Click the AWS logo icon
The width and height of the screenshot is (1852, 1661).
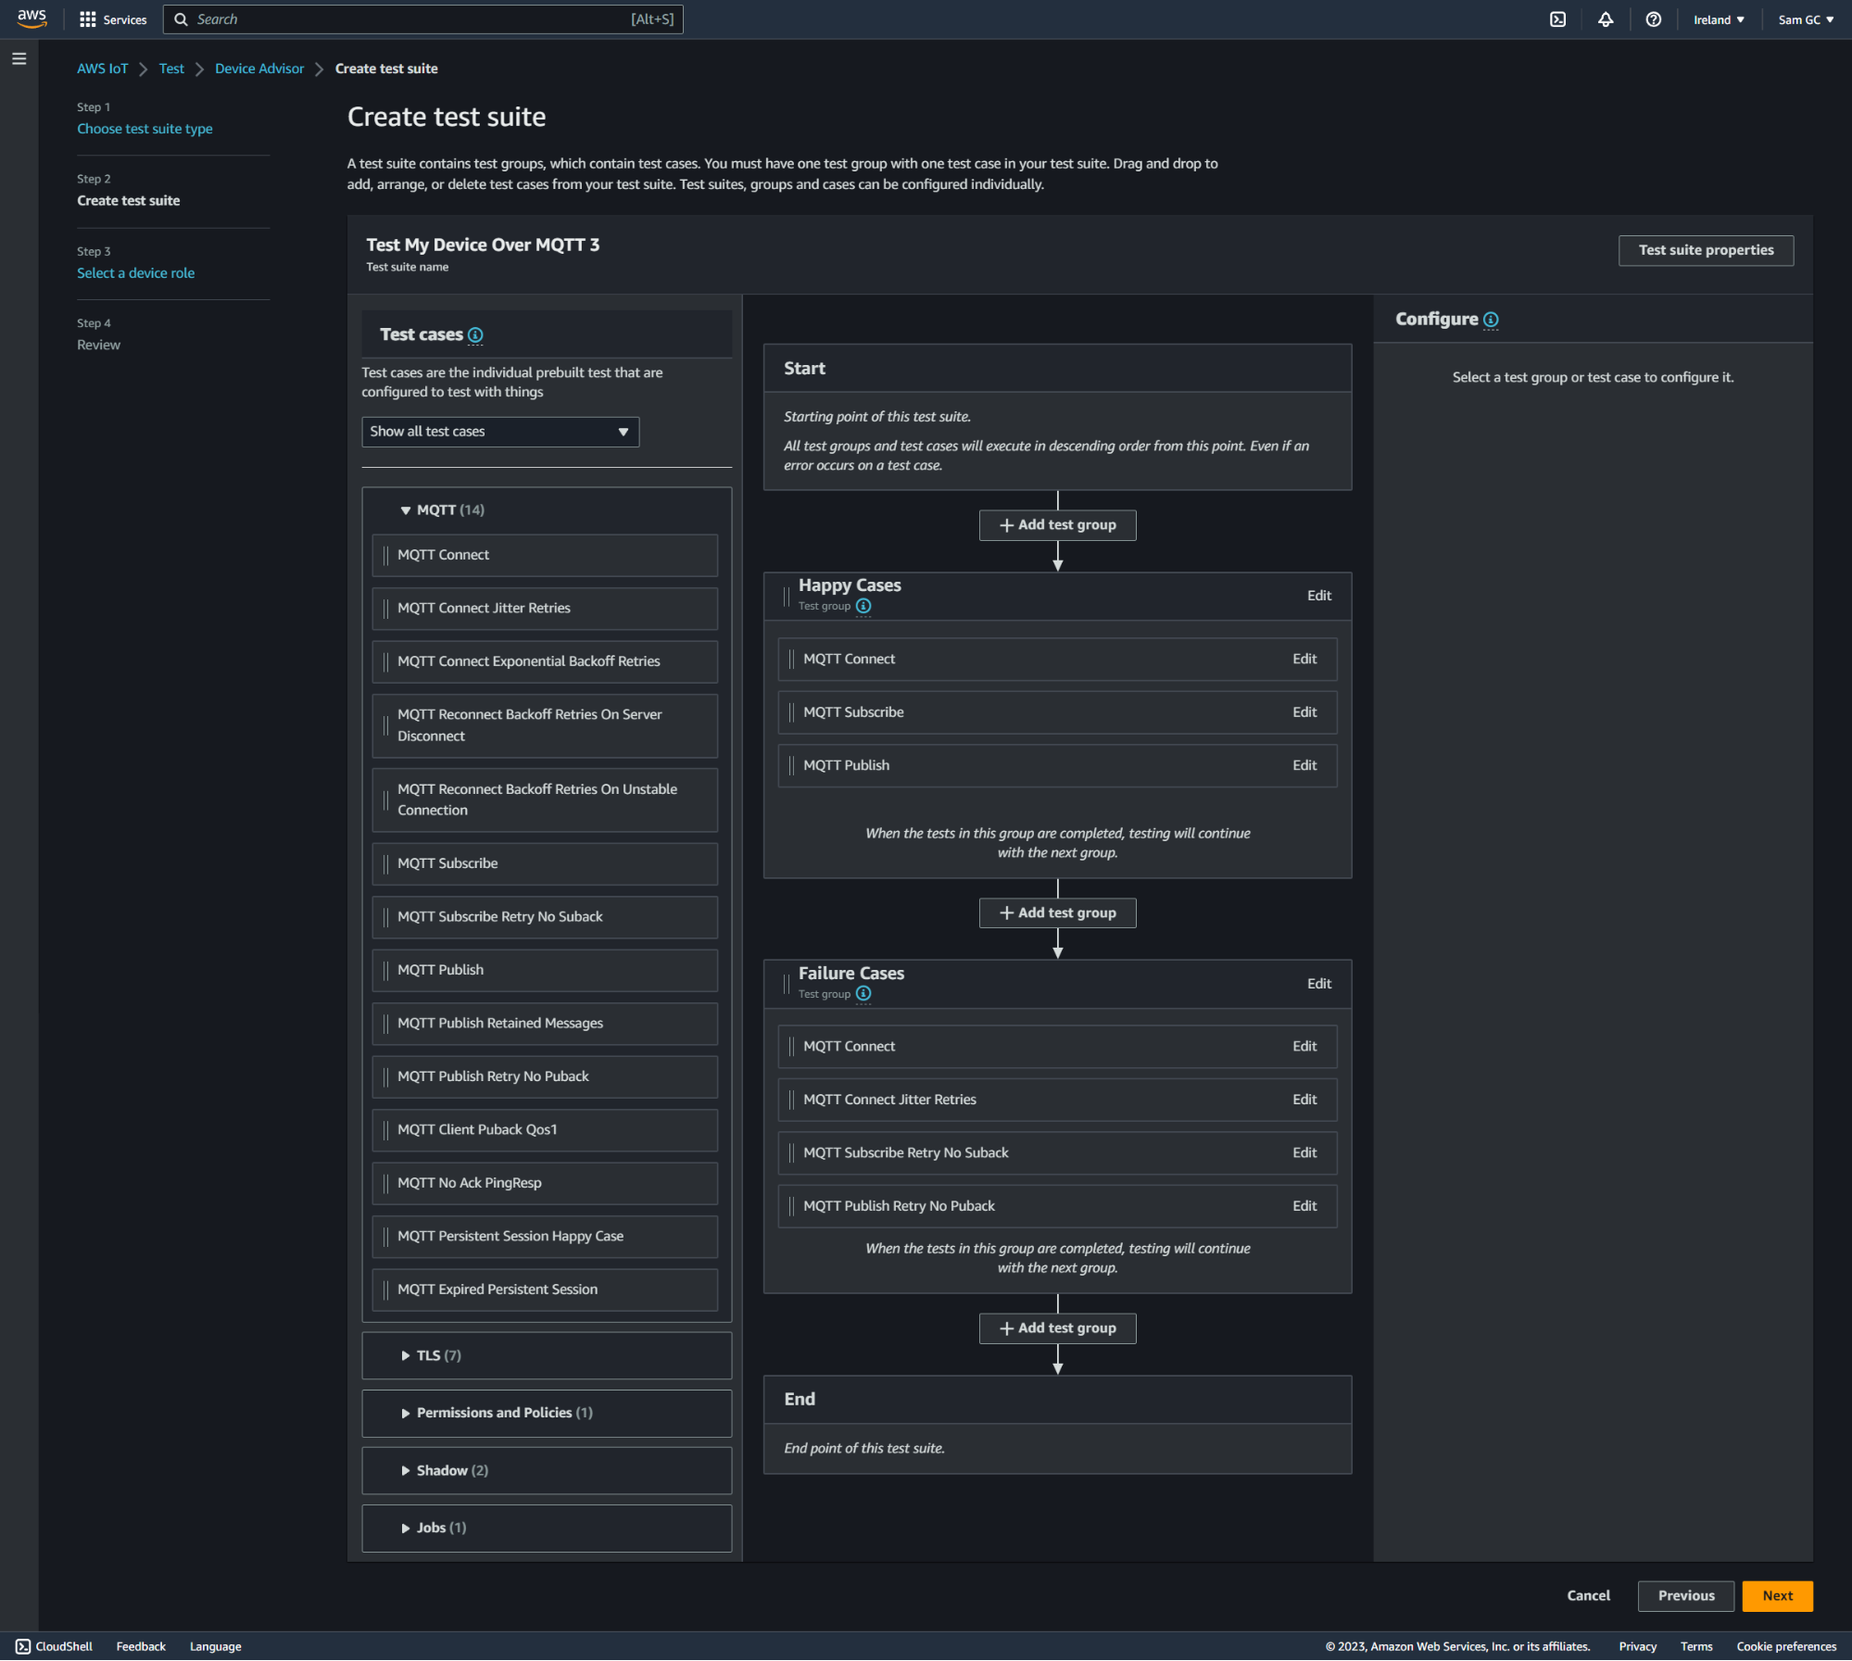click(31, 19)
